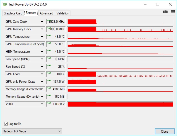Close the GPU-Z window with X
This screenshot has height=136, width=177.
(170, 4)
